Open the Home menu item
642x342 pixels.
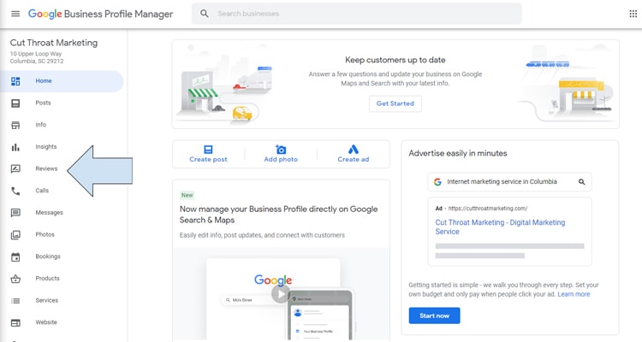pyautogui.click(x=62, y=81)
